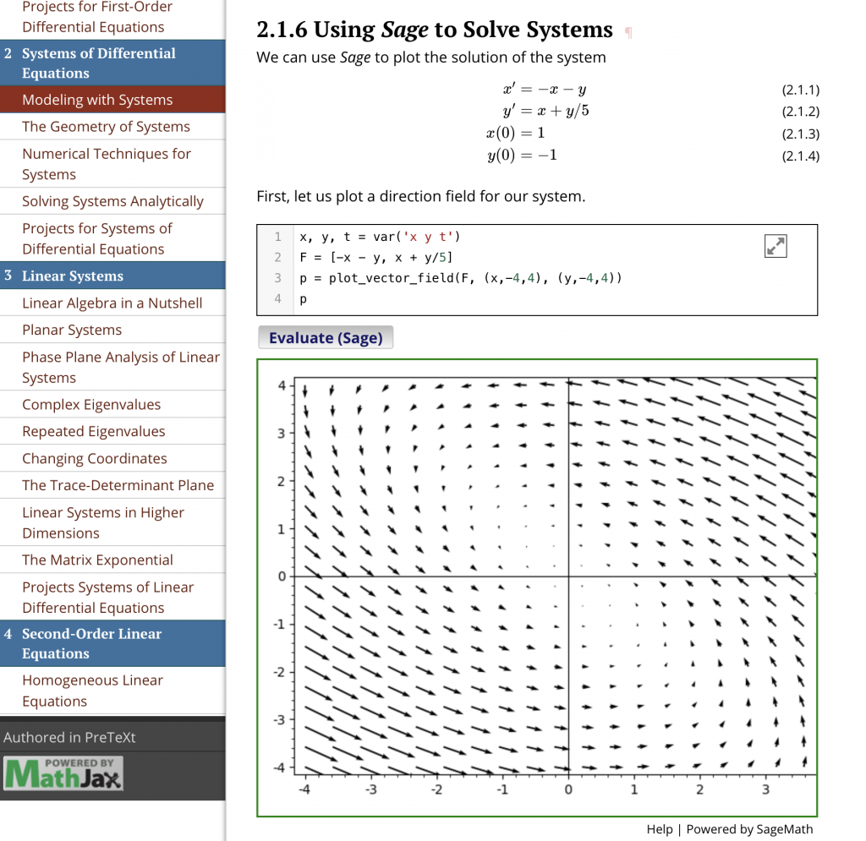866x841 pixels.
Task: Open Changing Coordinates section
Action: point(112,458)
